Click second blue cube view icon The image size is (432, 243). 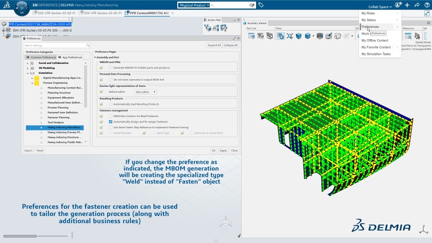(308, 36)
